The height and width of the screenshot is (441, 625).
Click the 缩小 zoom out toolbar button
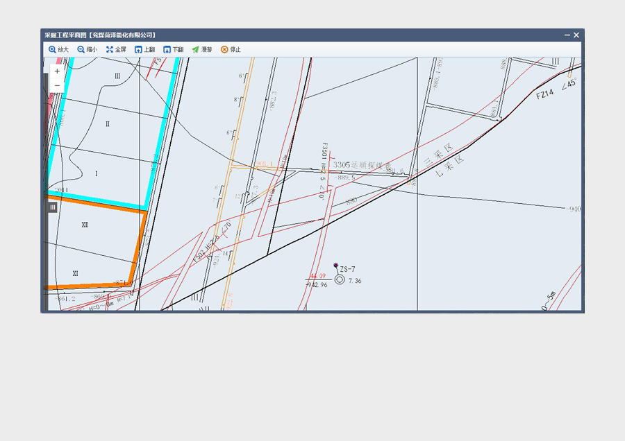(x=87, y=50)
